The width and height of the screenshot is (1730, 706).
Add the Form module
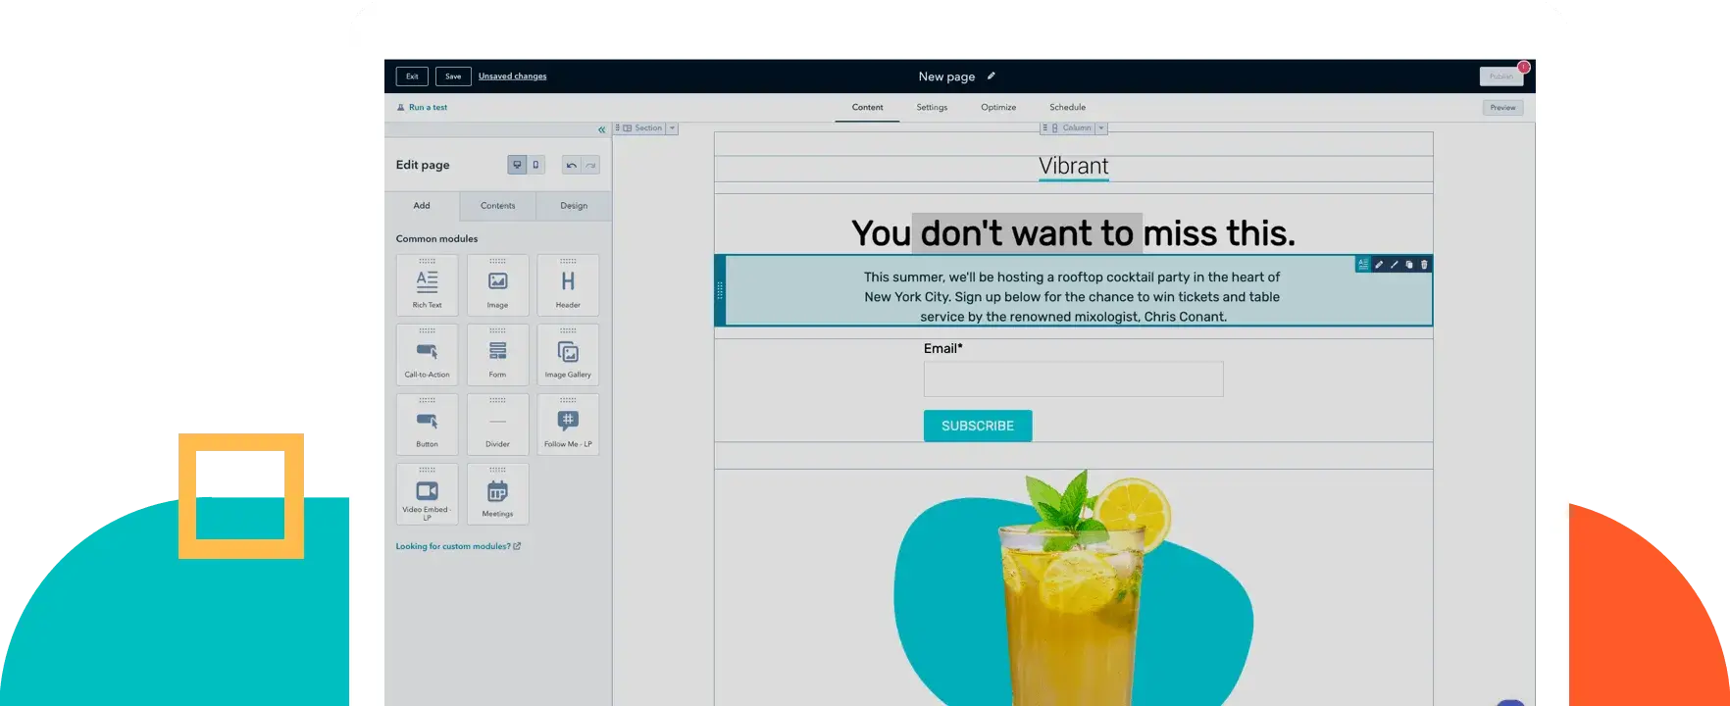coord(497,354)
